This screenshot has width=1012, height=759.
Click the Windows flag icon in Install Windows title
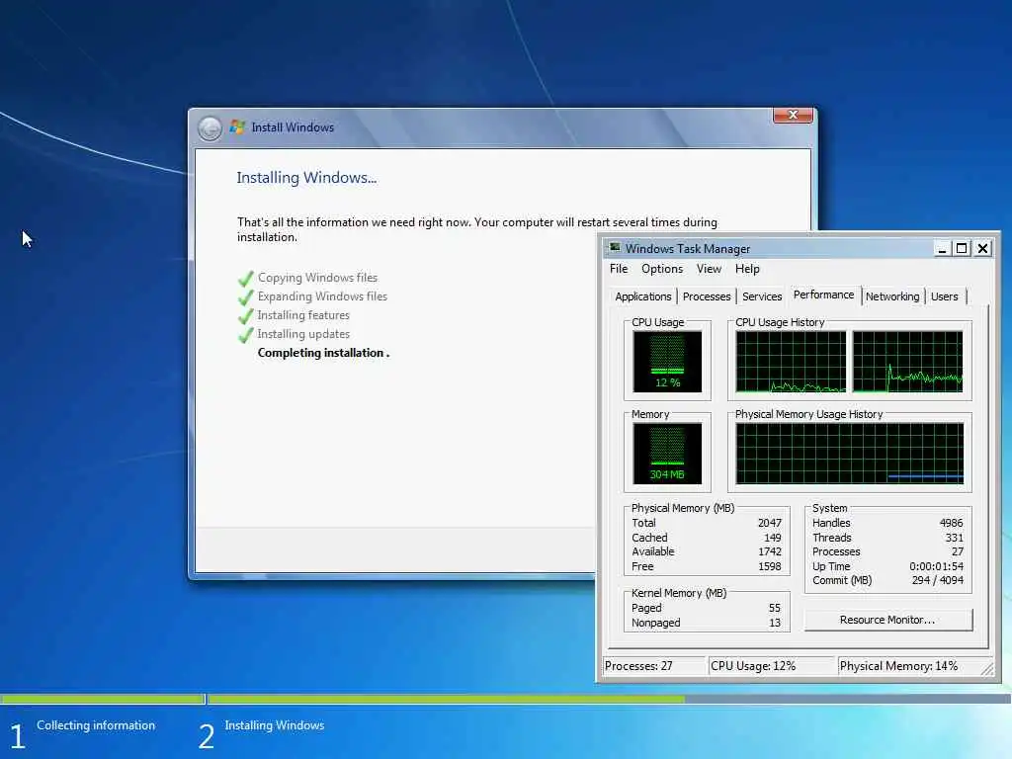[237, 127]
